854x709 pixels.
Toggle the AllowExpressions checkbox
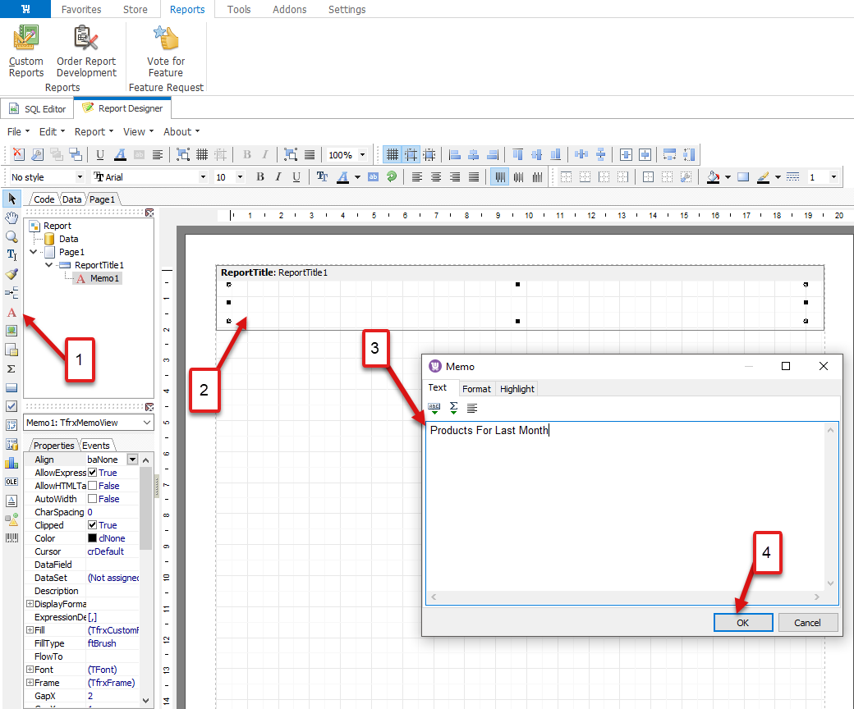93,473
